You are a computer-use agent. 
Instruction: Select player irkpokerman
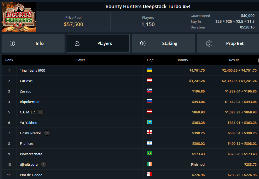(x=30, y=102)
